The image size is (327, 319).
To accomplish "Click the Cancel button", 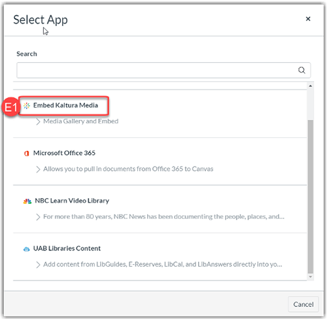I will [303, 304].
